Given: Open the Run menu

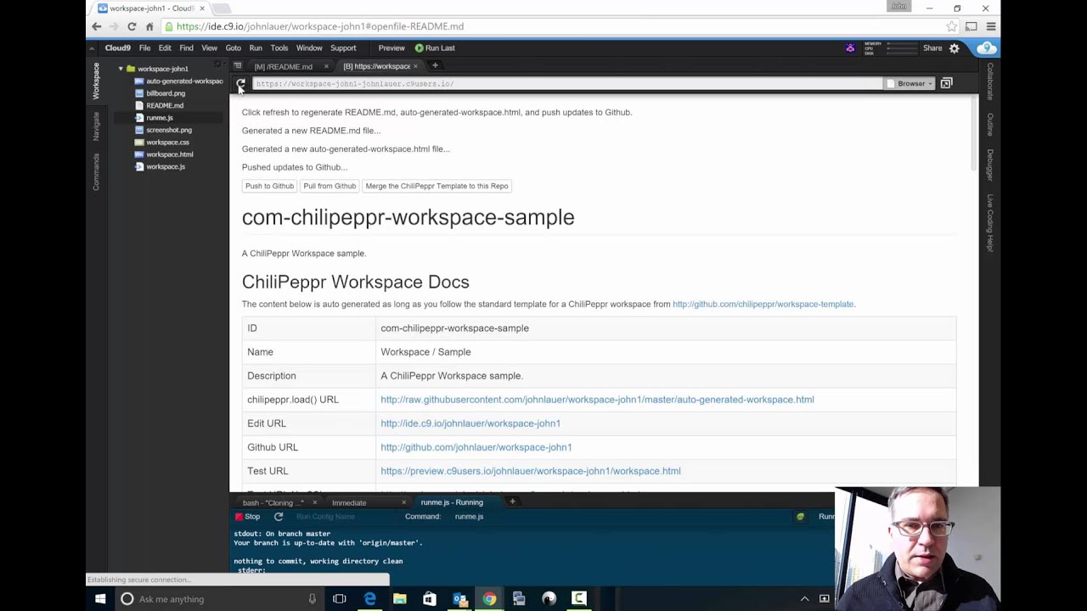Looking at the screenshot, I should click(x=256, y=48).
